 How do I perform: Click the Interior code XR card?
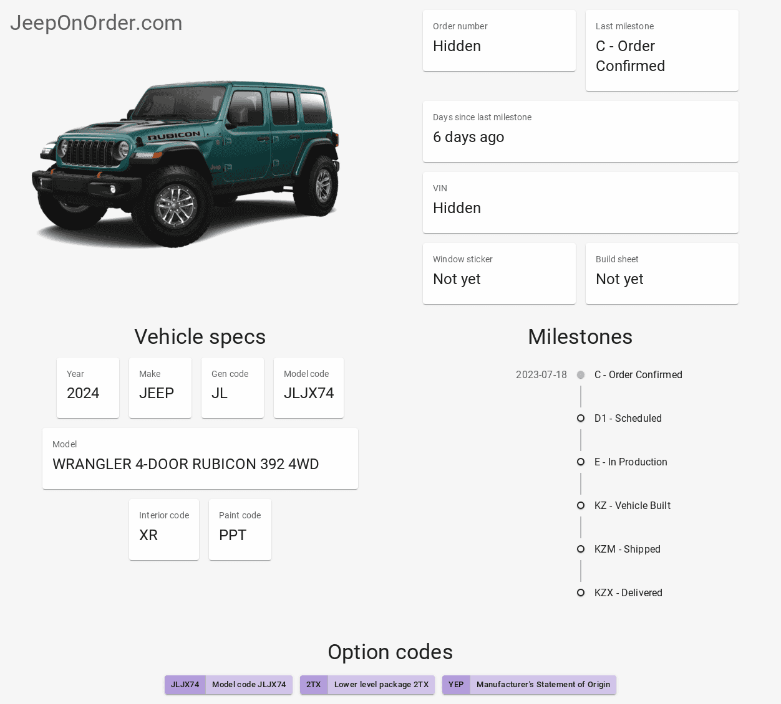(164, 530)
